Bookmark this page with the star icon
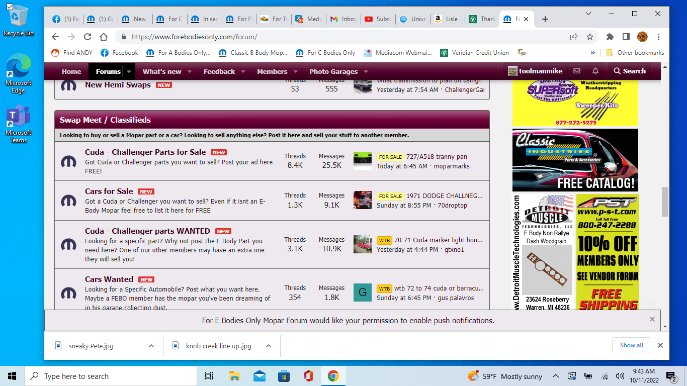 [x=590, y=37]
